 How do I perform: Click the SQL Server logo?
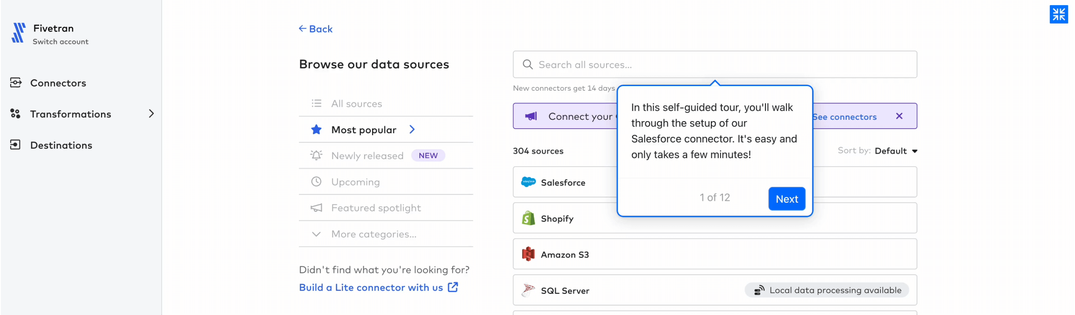(528, 290)
